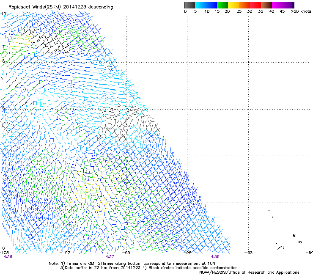This screenshot has height=275, width=313.
Task: Click the '8' latitude axis label
Action: click(x=3, y=61)
